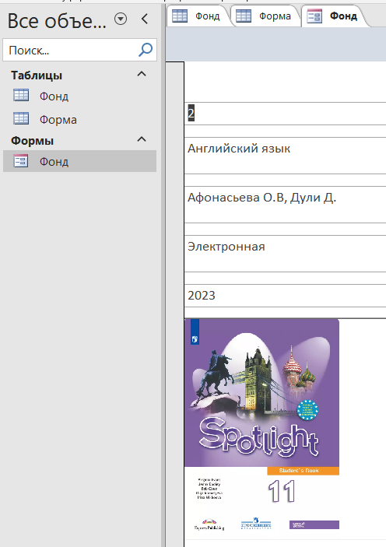Click the Фонд table icon in navigation pane
Screen dimensions: 386x547
click(x=21, y=95)
